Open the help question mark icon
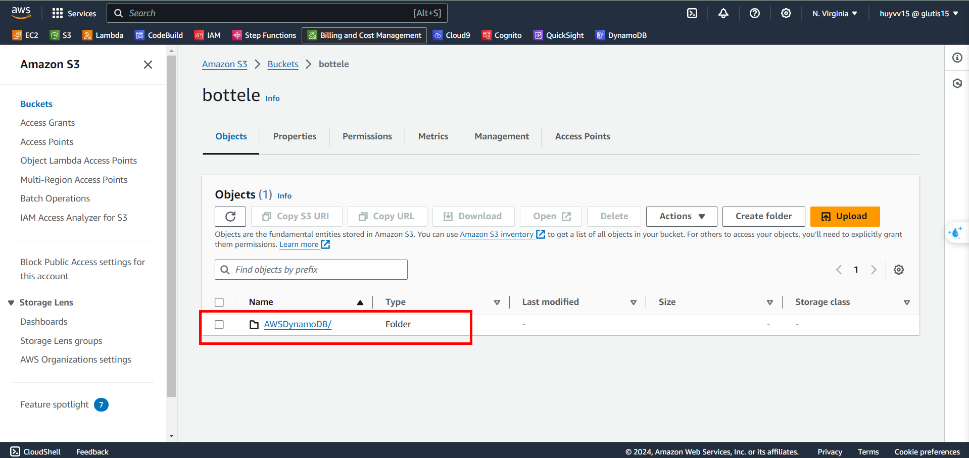969x458 pixels. coord(755,14)
